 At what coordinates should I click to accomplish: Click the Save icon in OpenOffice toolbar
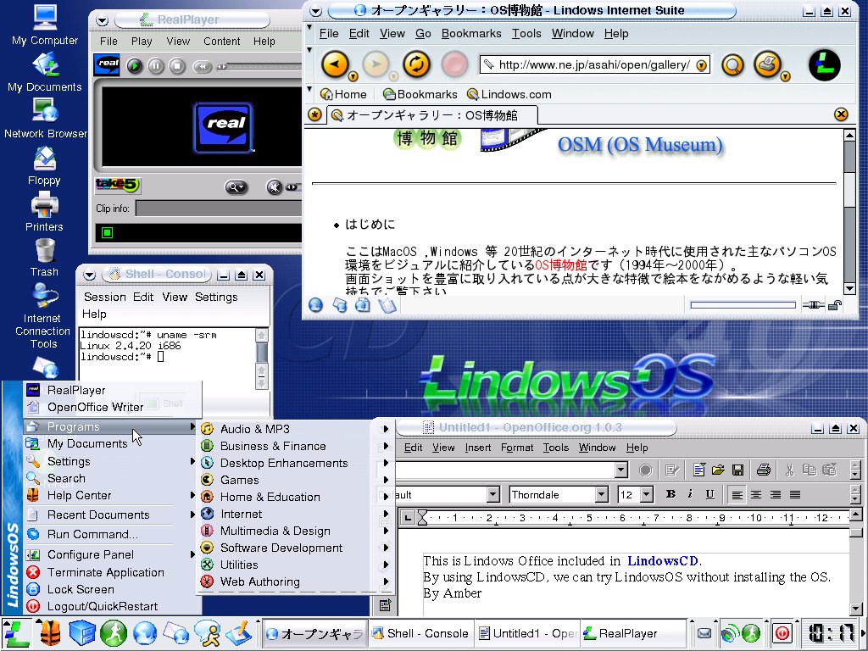click(x=737, y=470)
